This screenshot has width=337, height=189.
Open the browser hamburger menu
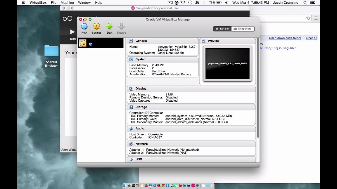(316, 18)
